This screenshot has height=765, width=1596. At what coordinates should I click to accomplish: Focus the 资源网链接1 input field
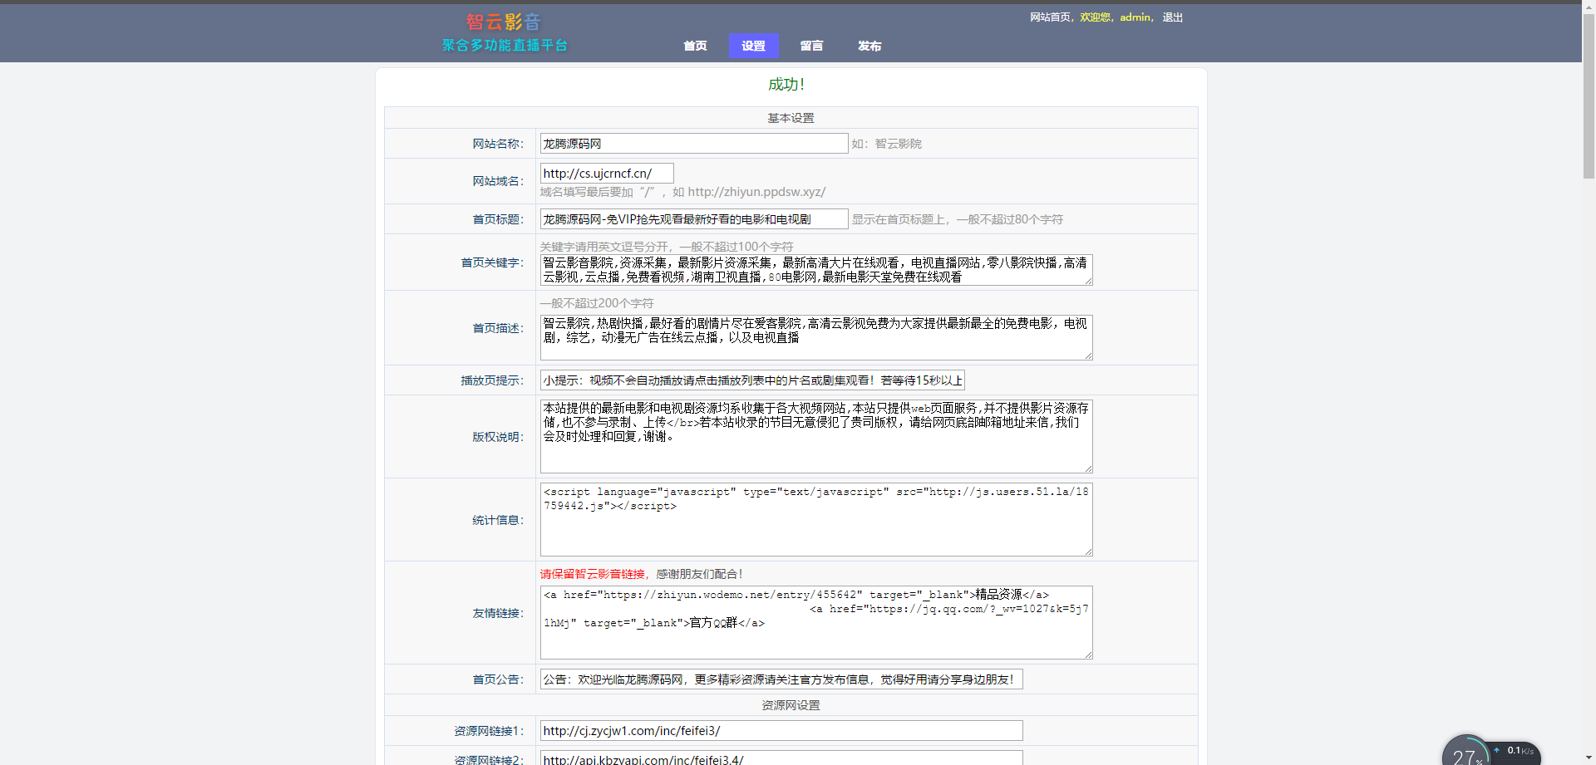[x=781, y=731]
